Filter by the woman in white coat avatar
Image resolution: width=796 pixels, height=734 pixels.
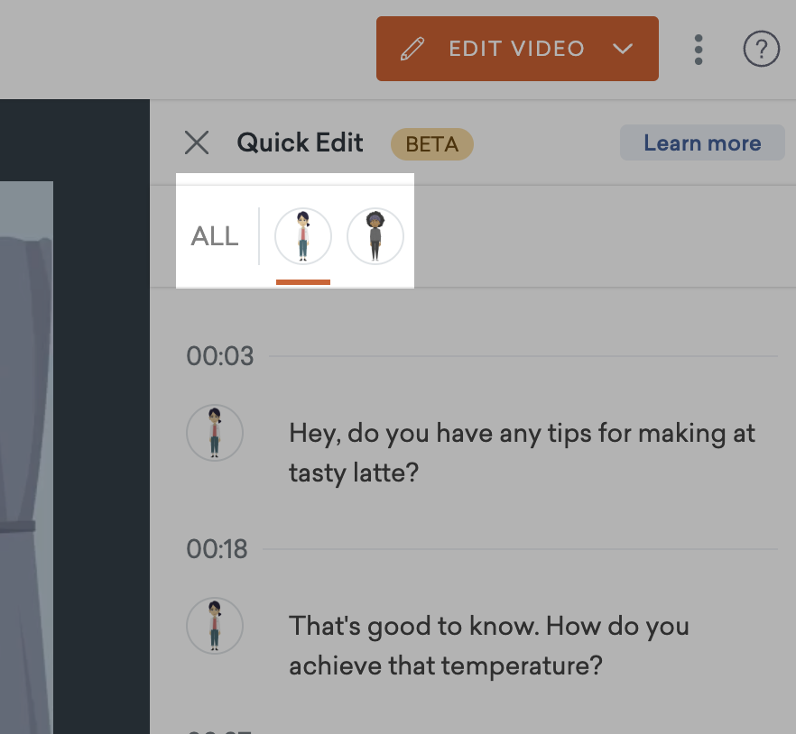303,236
